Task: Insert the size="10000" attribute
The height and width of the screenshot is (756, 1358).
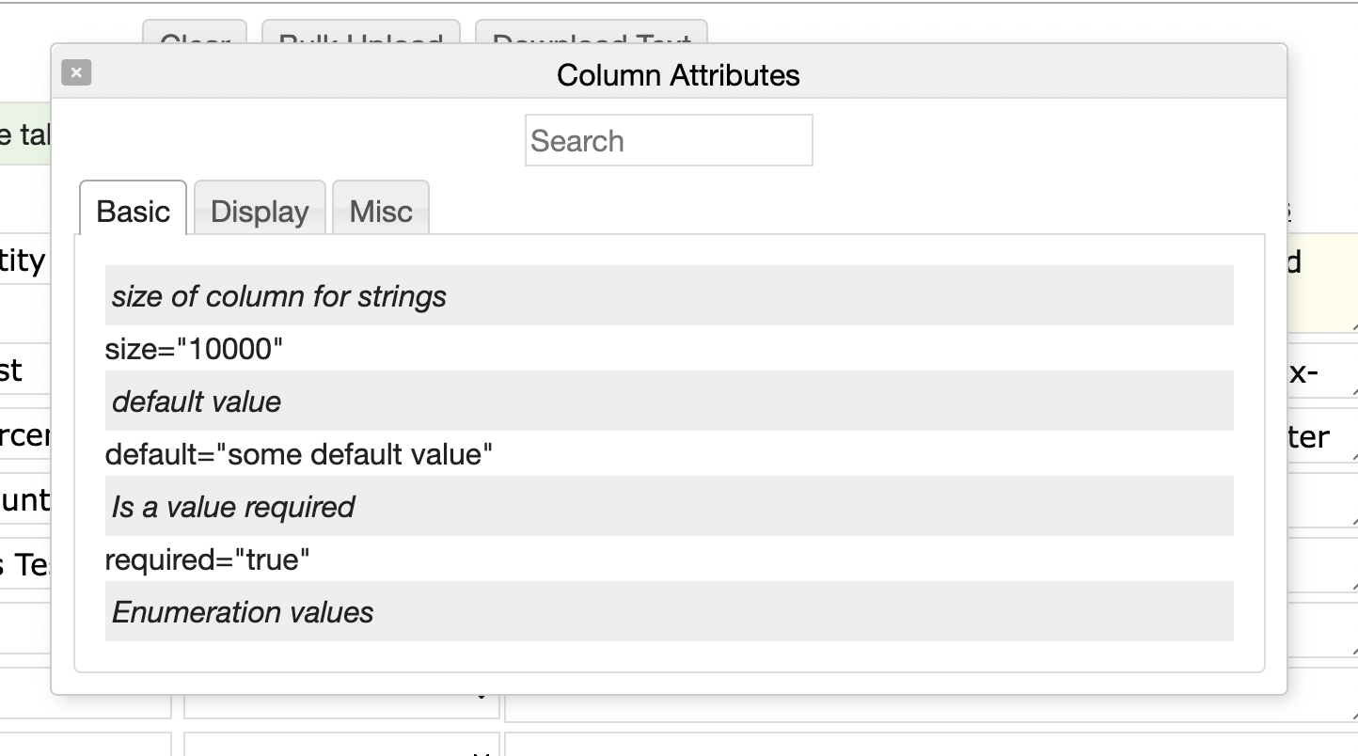Action: click(194, 350)
